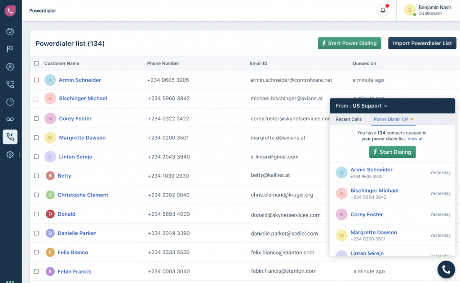The width and height of the screenshot is (460, 283).
Task: Open Settings from the gear icon
Action: [x=10, y=155]
